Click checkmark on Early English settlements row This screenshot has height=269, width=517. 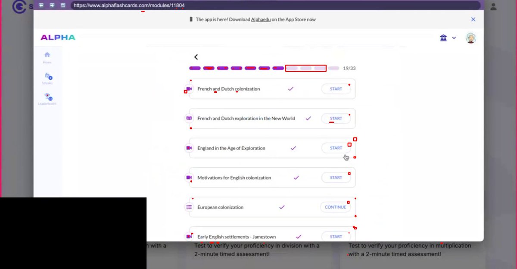(299, 237)
